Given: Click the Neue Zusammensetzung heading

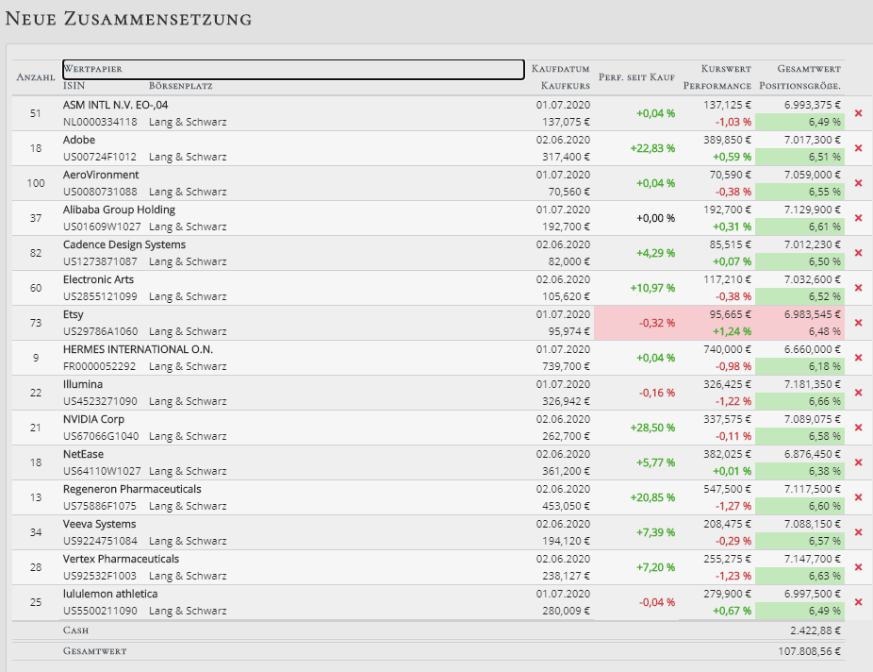Looking at the screenshot, I should pos(128,18).
